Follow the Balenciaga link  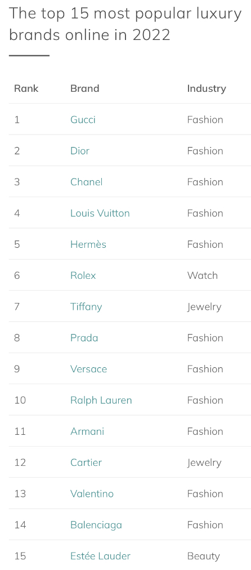point(96,525)
